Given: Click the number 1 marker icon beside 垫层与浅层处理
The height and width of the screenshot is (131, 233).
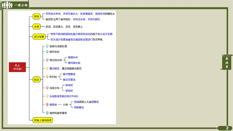Looking at the screenshot, I should [x=47, y=46].
